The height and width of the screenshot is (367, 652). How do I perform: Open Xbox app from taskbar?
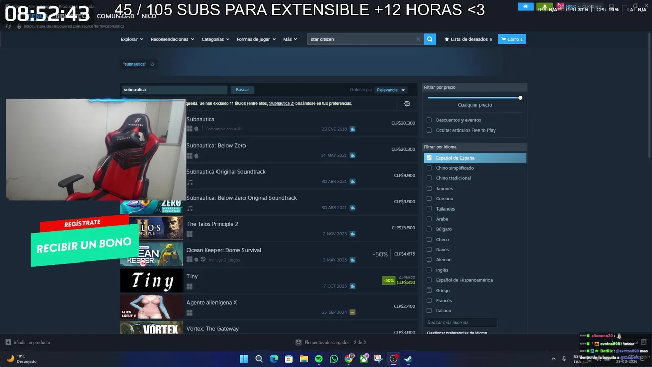[x=364, y=359]
